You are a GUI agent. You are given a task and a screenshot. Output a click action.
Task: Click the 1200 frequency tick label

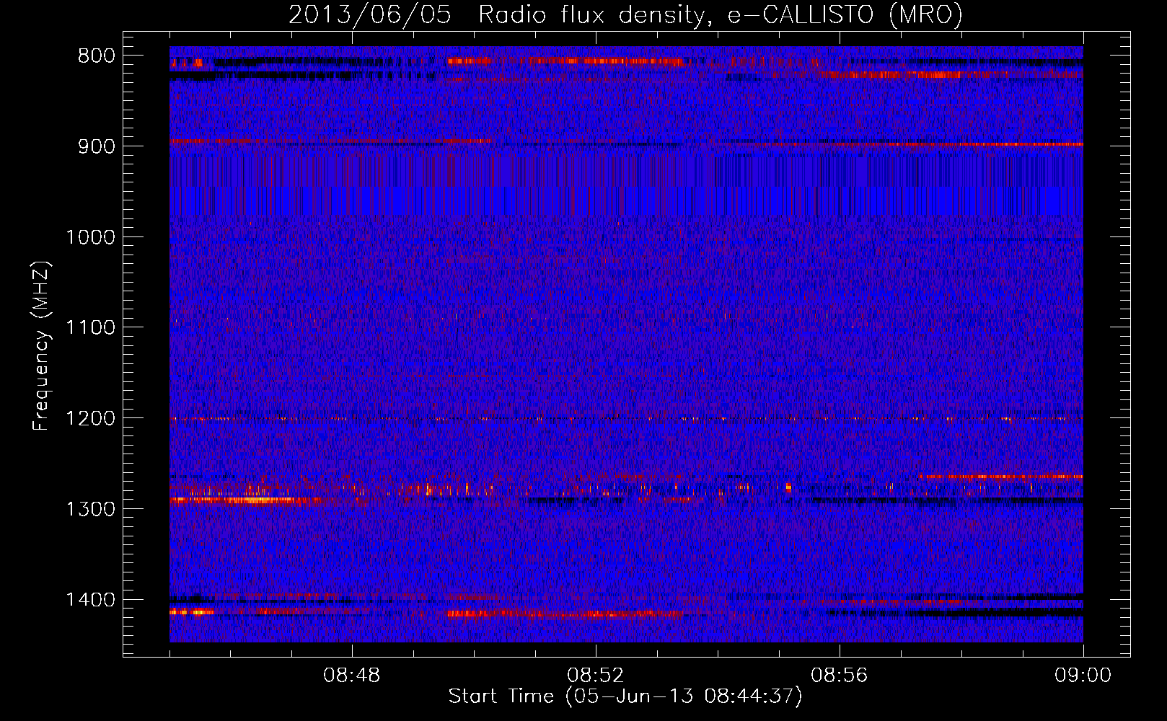(x=90, y=419)
